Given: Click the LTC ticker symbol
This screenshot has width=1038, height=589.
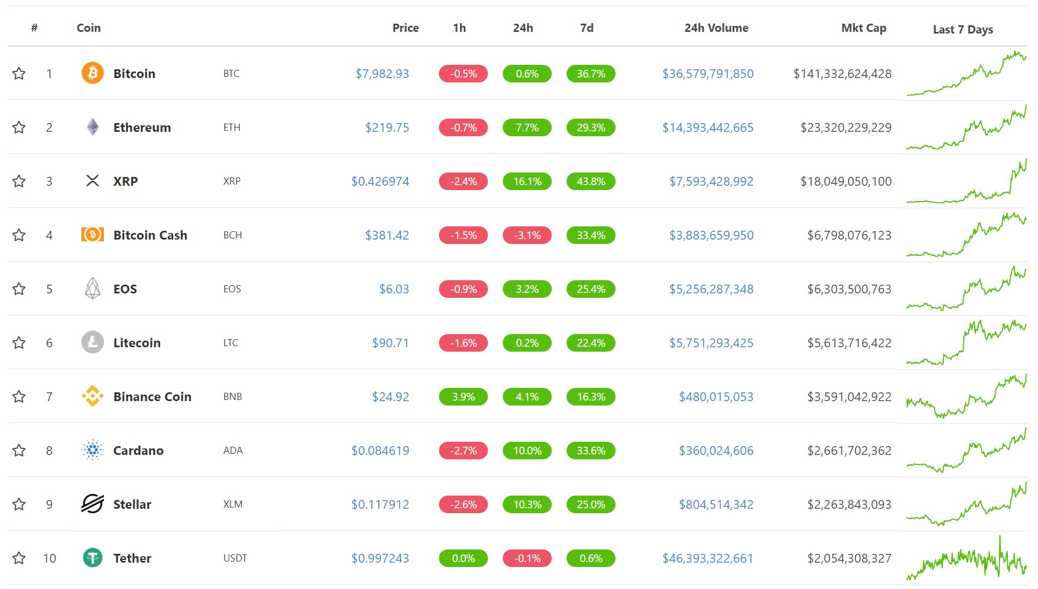Looking at the screenshot, I should [231, 342].
